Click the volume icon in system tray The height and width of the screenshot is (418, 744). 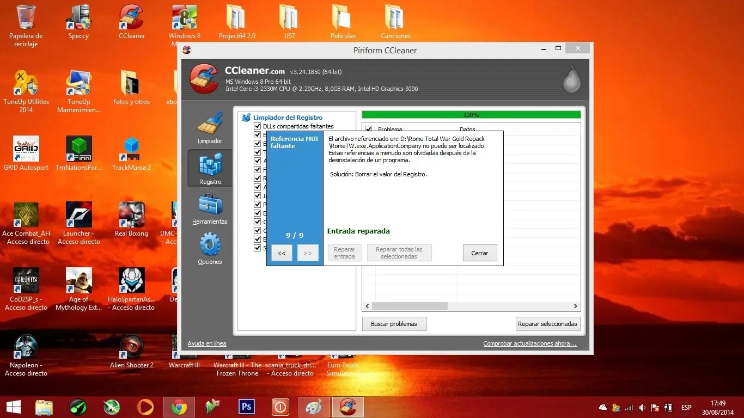tap(642, 407)
